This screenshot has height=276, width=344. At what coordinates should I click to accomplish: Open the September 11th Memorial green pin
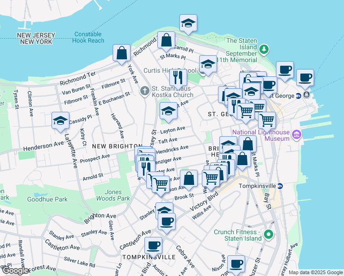(x=264, y=49)
